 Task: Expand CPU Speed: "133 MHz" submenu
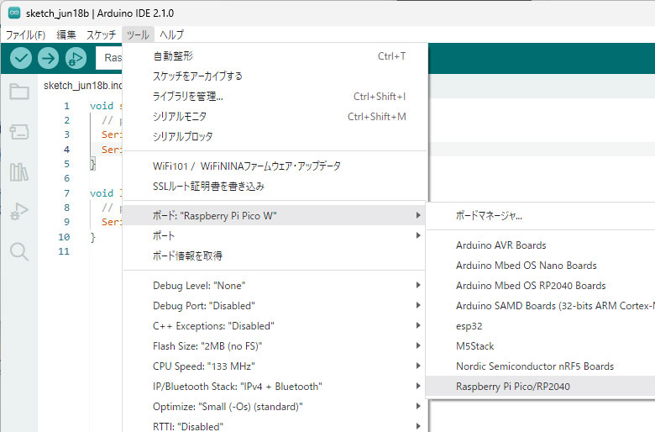point(275,366)
